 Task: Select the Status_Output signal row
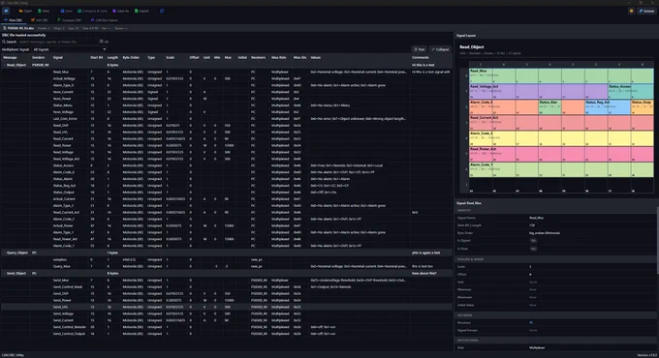226,193
